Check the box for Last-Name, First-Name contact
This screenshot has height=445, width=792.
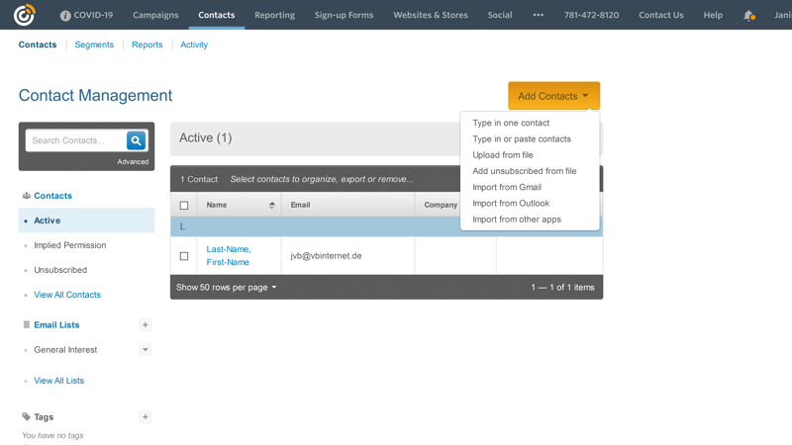tap(184, 256)
